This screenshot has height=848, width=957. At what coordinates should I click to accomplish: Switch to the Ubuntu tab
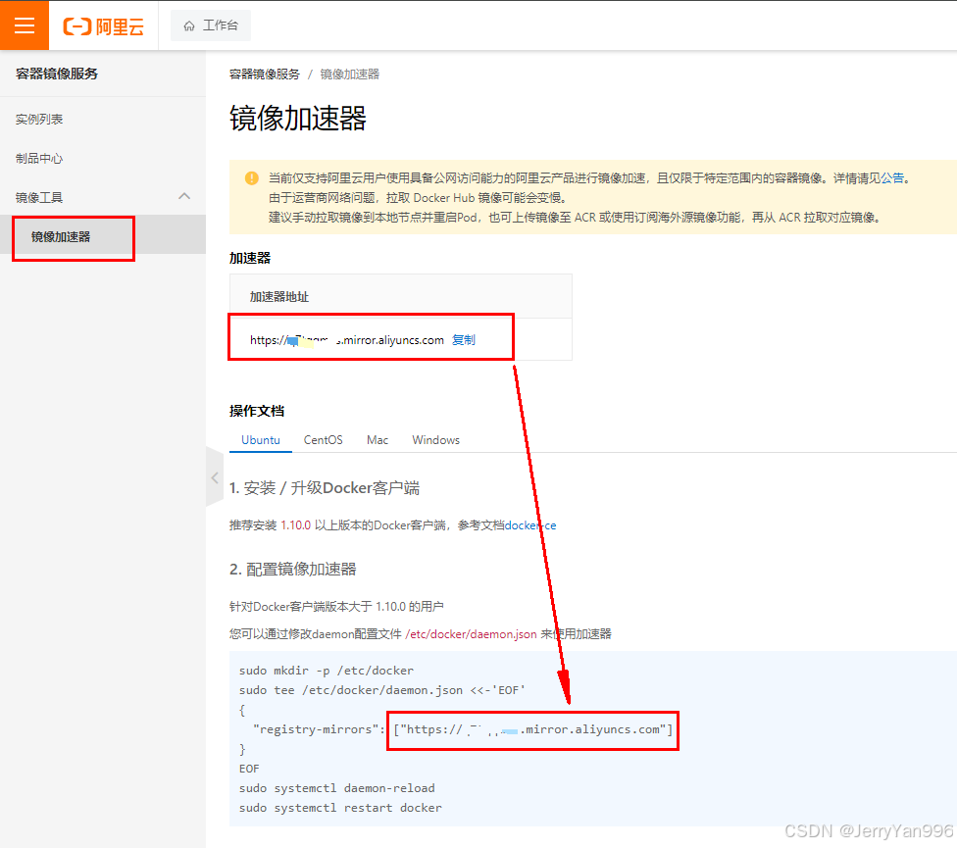pos(261,440)
